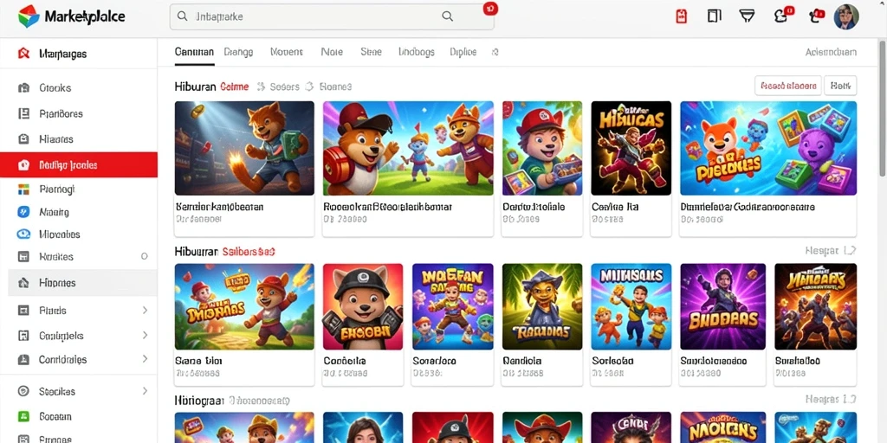Click the home icon beside Hipontes
Screen dimensions: 887x443
[23, 283]
